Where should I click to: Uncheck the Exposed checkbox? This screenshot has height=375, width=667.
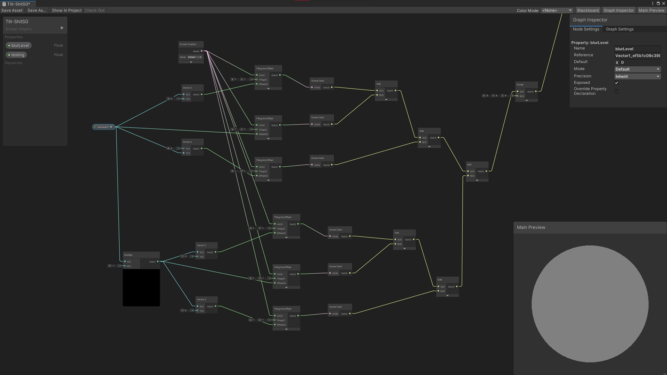tap(617, 83)
